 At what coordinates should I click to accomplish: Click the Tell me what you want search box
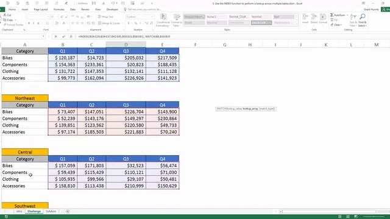coord(143,10)
